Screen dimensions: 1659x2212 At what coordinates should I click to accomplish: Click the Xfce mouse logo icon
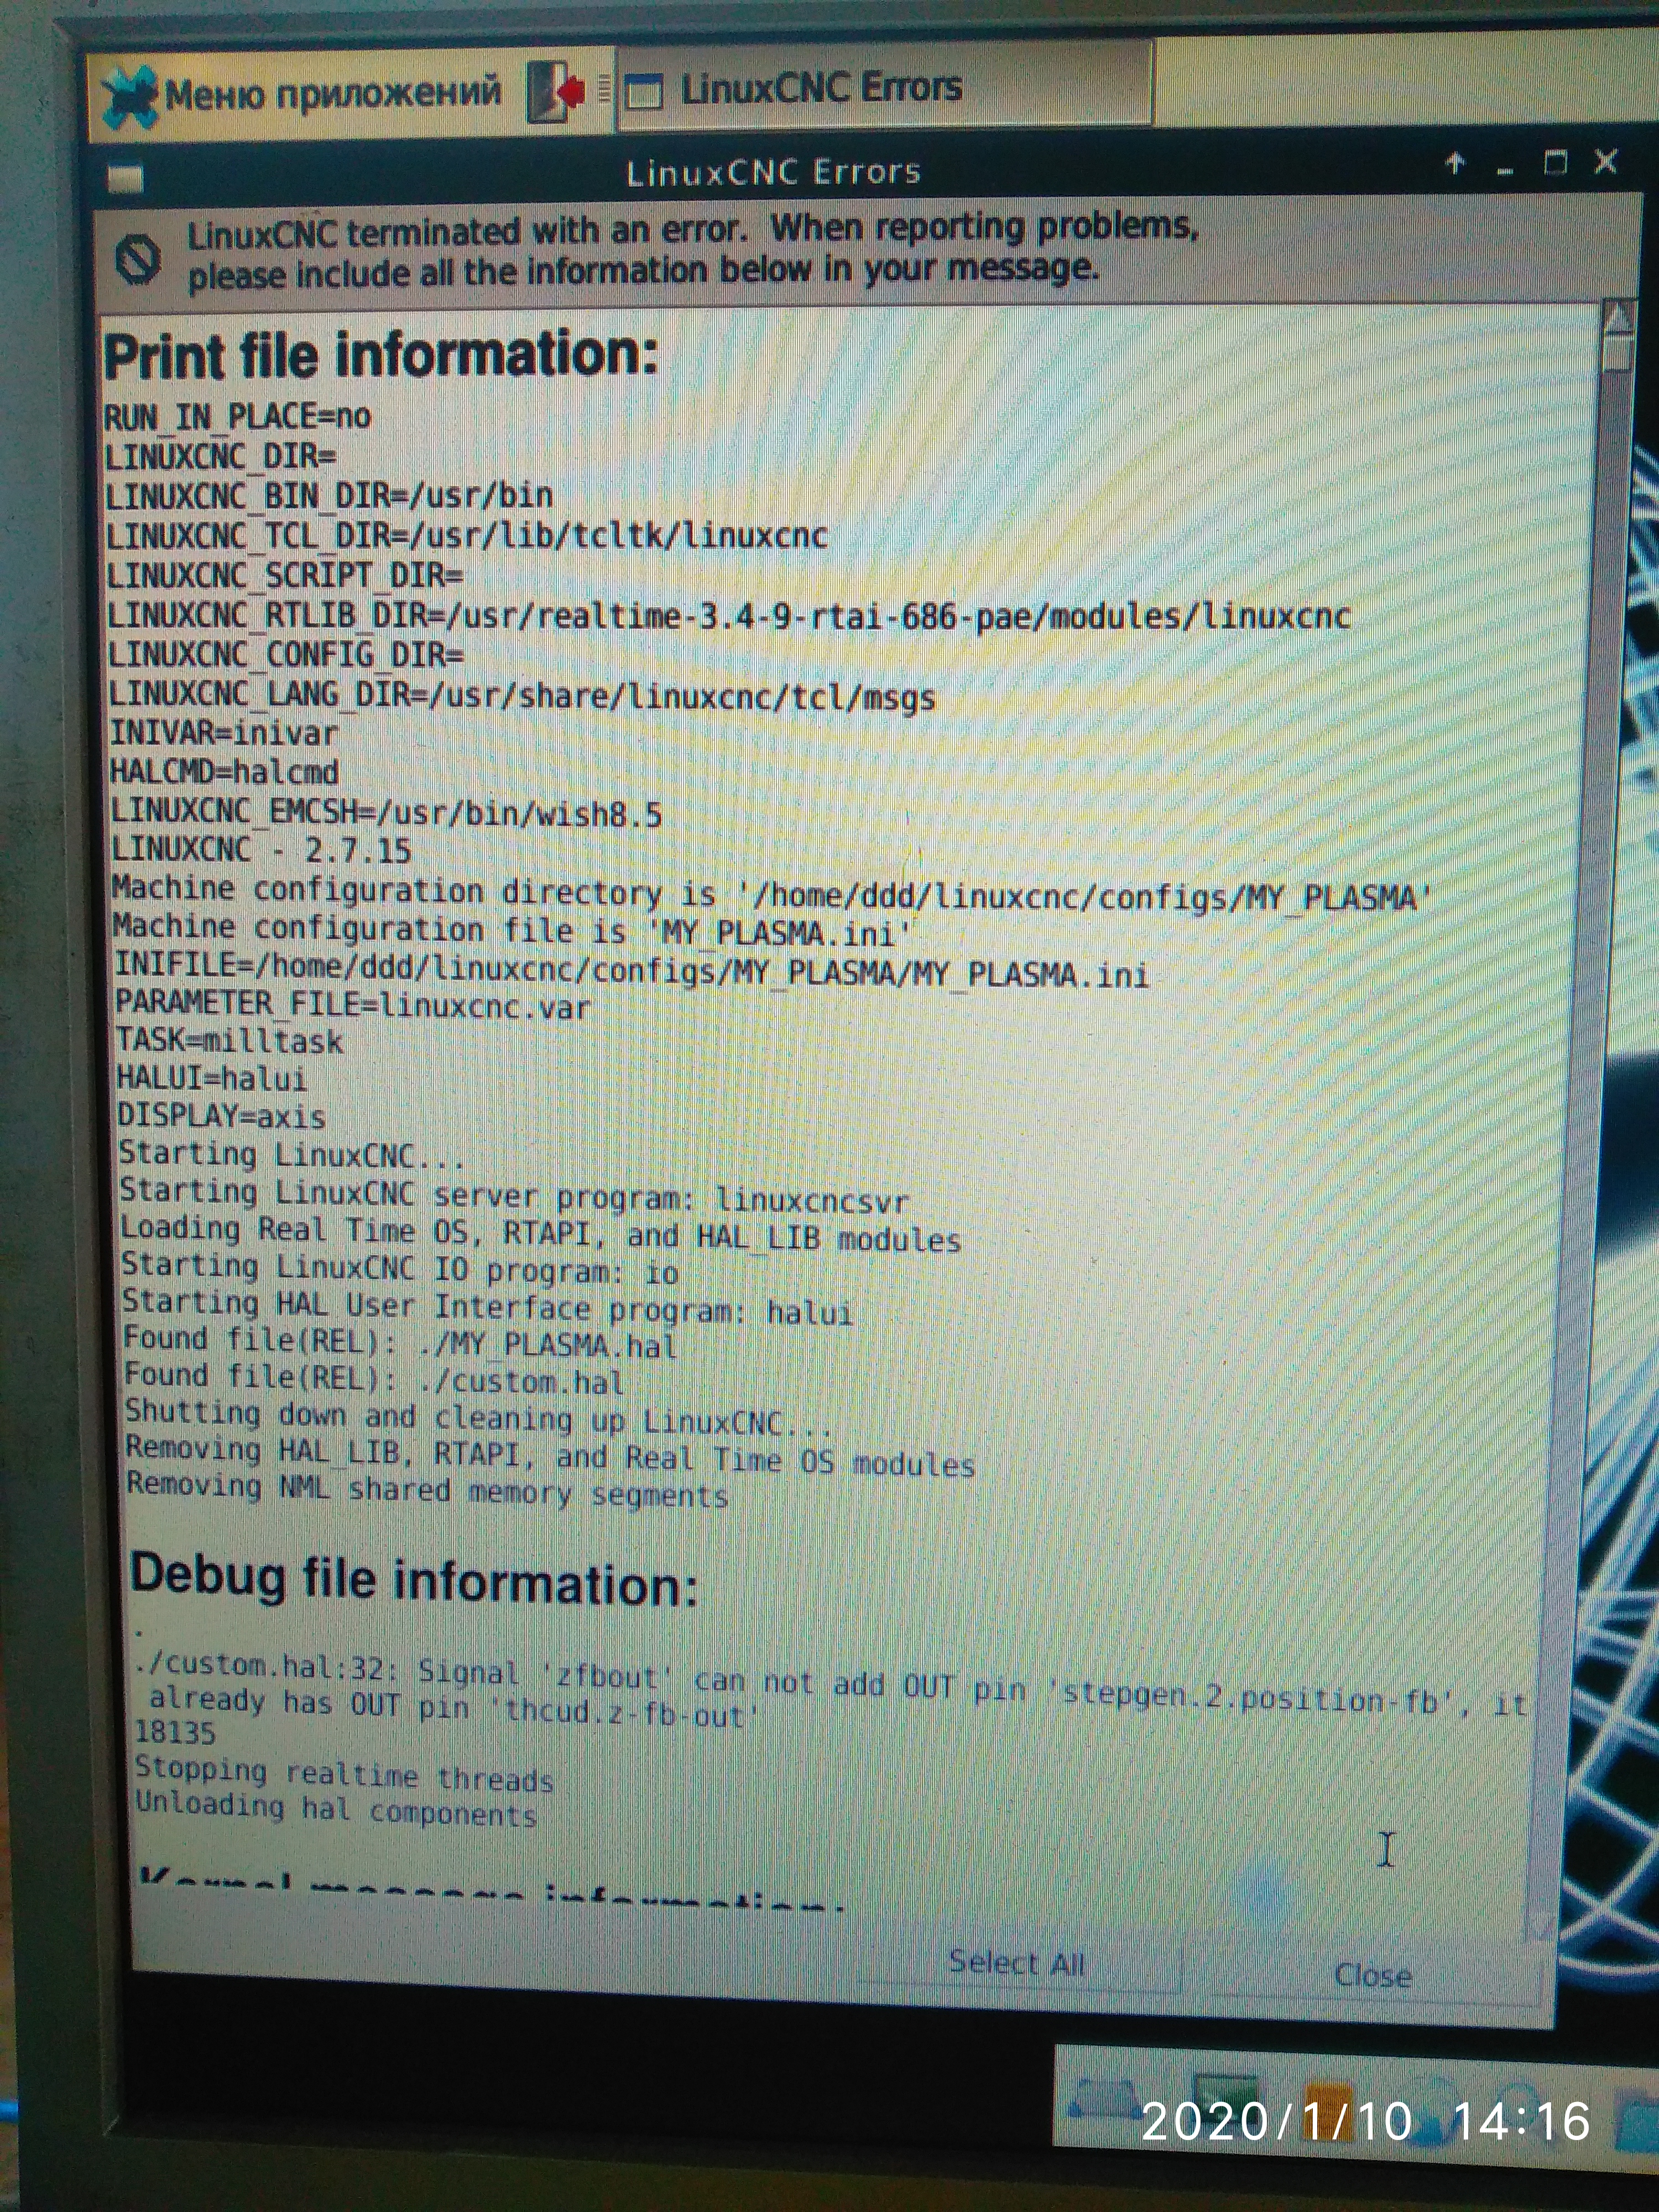(x=131, y=97)
